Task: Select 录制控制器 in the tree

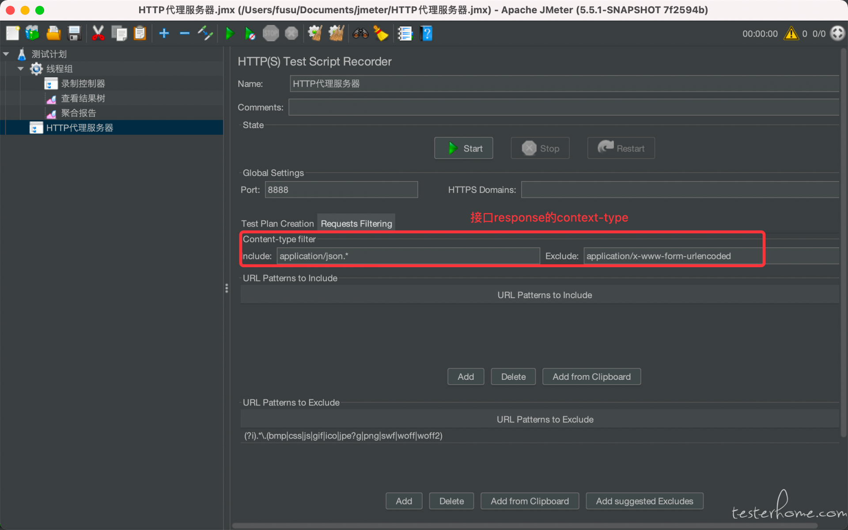Action: (83, 83)
